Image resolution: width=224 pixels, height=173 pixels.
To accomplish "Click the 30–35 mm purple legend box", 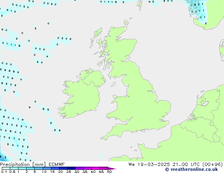I will 79,168.
